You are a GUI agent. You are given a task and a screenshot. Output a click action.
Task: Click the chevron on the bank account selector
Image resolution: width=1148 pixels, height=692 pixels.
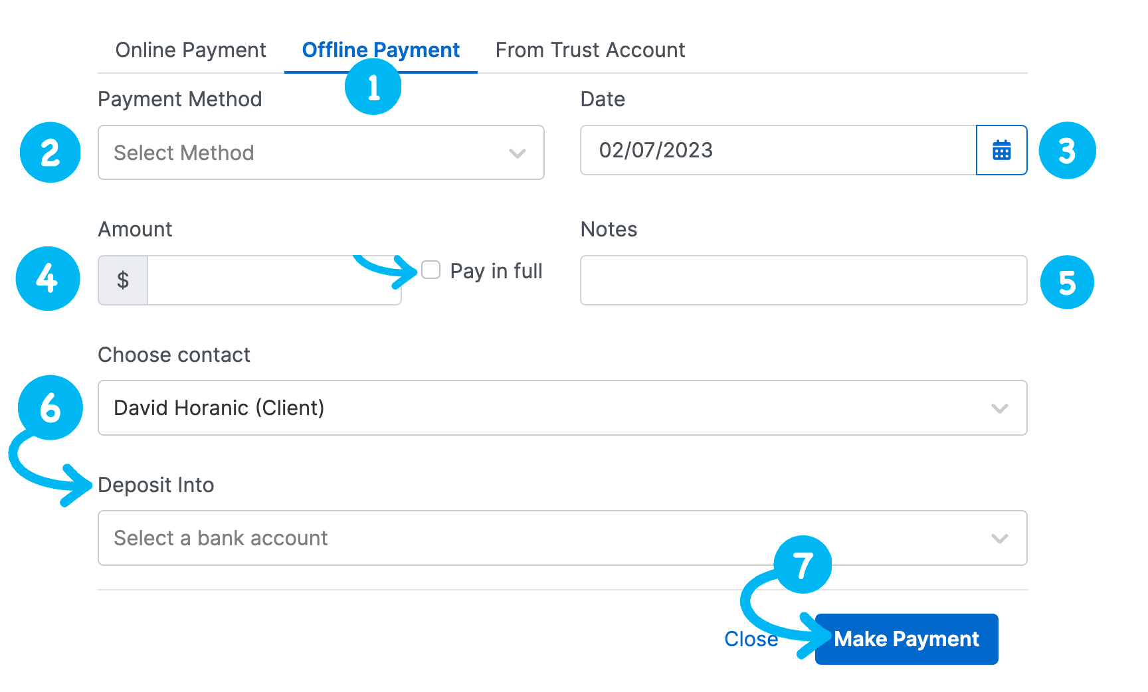999,538
